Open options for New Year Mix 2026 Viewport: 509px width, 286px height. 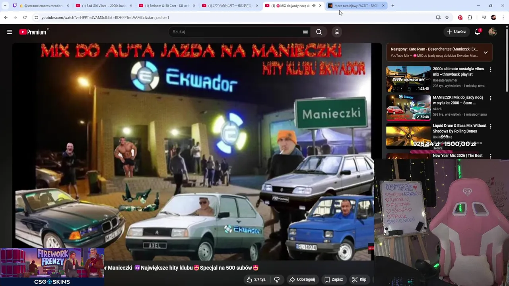coord(490,156)
